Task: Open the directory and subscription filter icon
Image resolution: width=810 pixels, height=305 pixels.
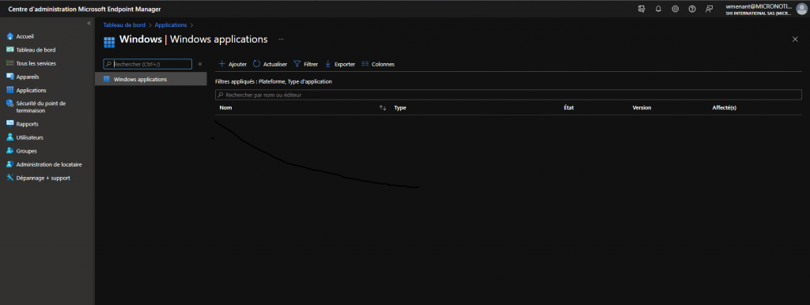Action: [x=642, y=9]
